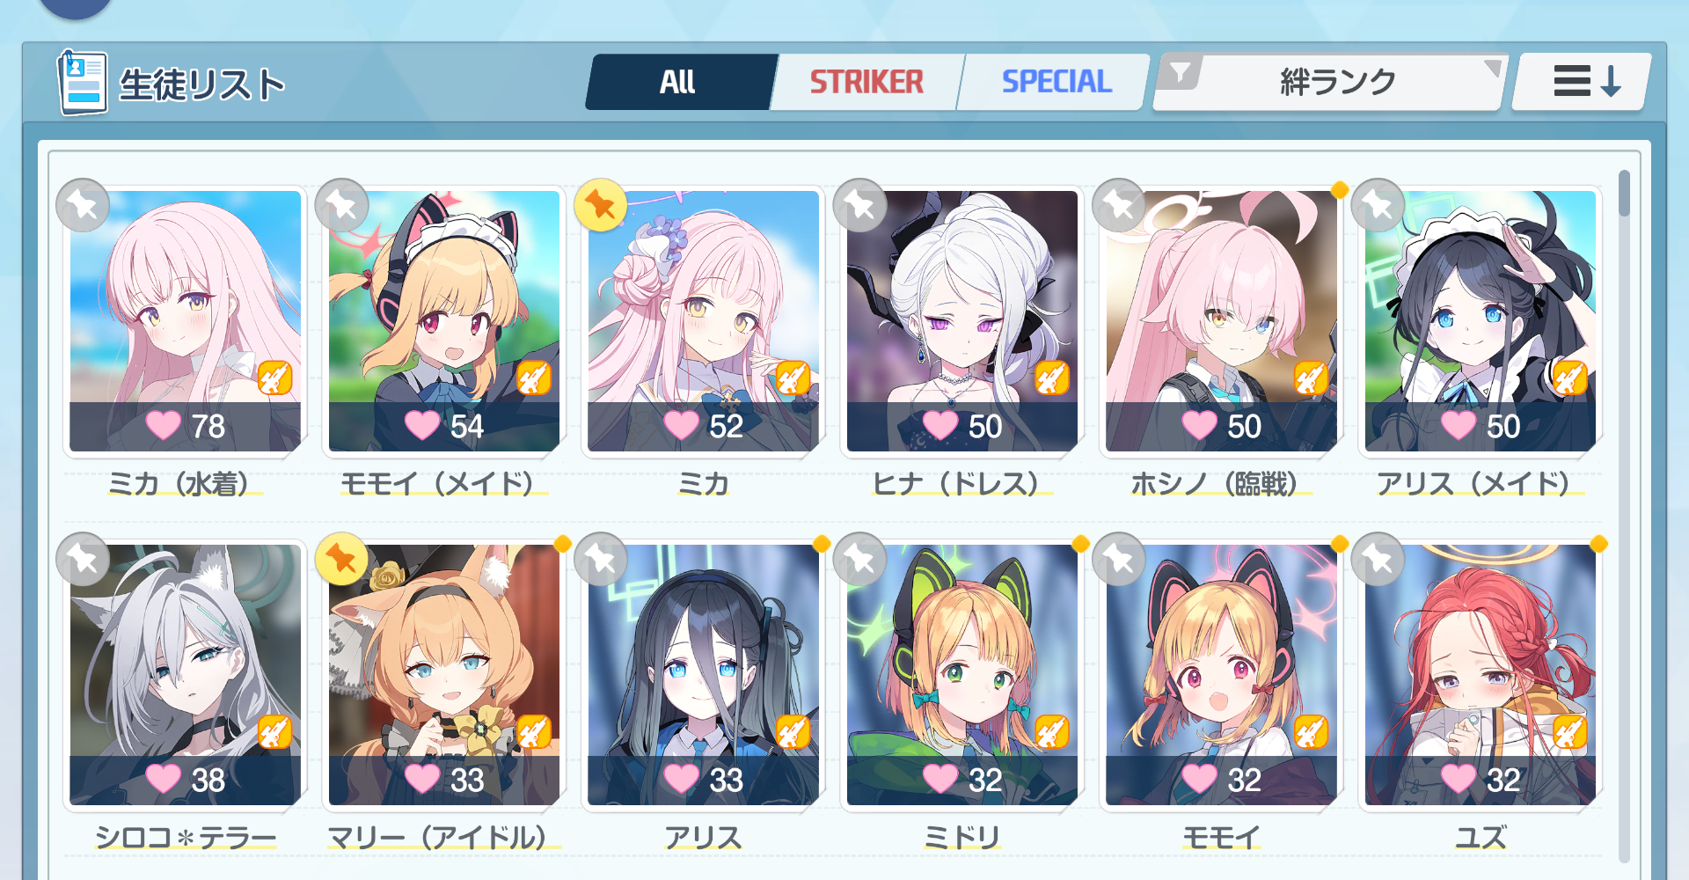Open モモイ（メイド） student name label
Screen dimensions: 1689x880
tap(440, 484)
